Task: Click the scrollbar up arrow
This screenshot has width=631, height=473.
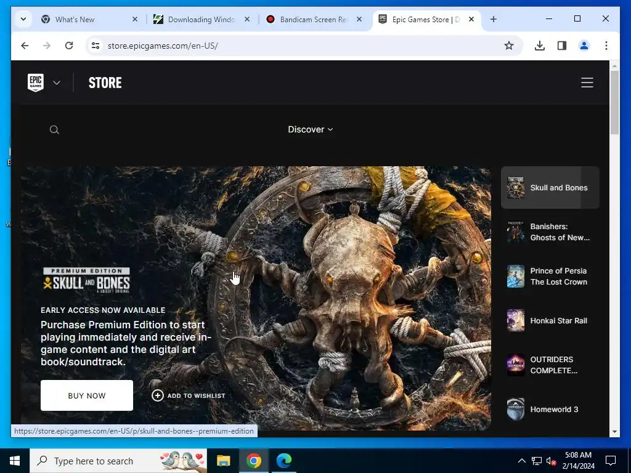Action: 614,65
